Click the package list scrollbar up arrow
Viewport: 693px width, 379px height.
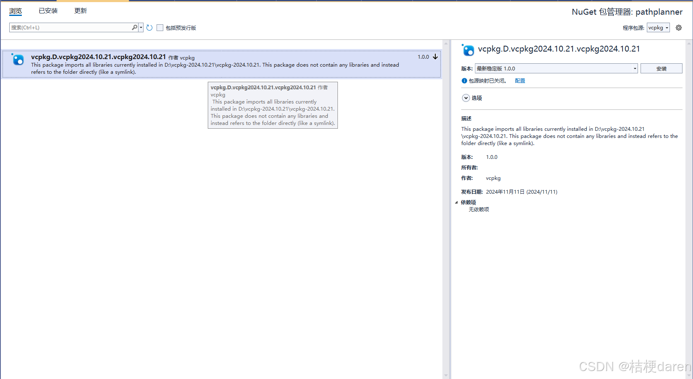[x=446, y=43]
